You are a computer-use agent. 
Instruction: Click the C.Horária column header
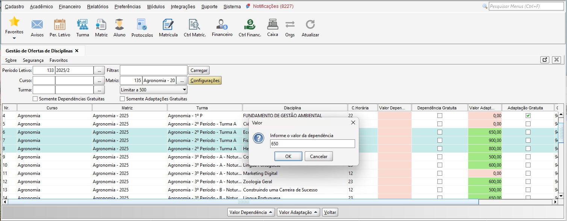[363, 108]
